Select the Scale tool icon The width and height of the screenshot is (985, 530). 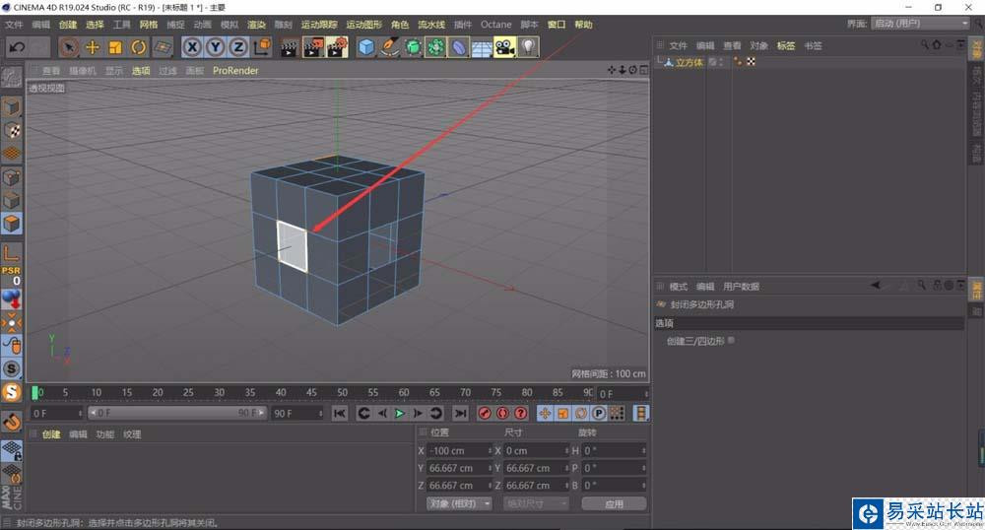115,47
